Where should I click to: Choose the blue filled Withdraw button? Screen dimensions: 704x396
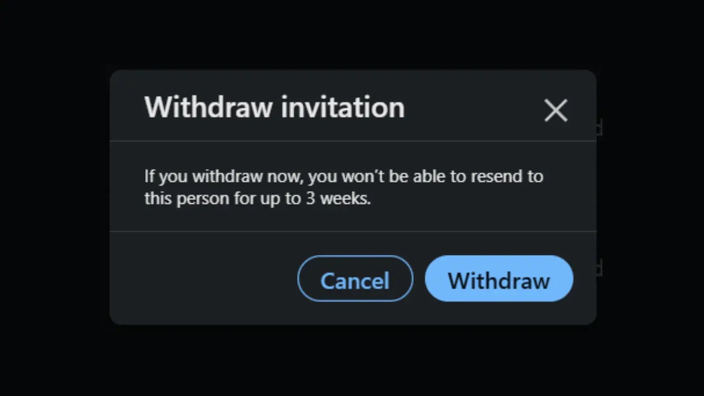(x=499, y=279)
